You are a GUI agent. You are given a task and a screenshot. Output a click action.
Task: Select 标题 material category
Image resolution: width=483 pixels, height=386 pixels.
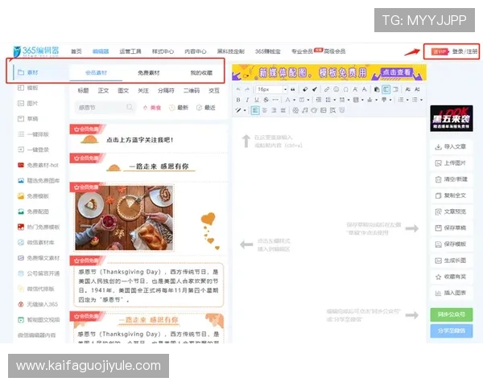click(83, 91)
